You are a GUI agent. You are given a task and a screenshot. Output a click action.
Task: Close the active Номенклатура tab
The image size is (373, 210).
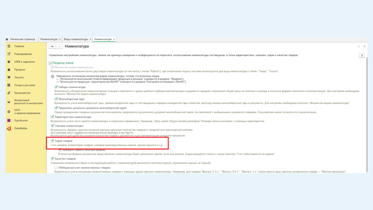click(114, 39)
